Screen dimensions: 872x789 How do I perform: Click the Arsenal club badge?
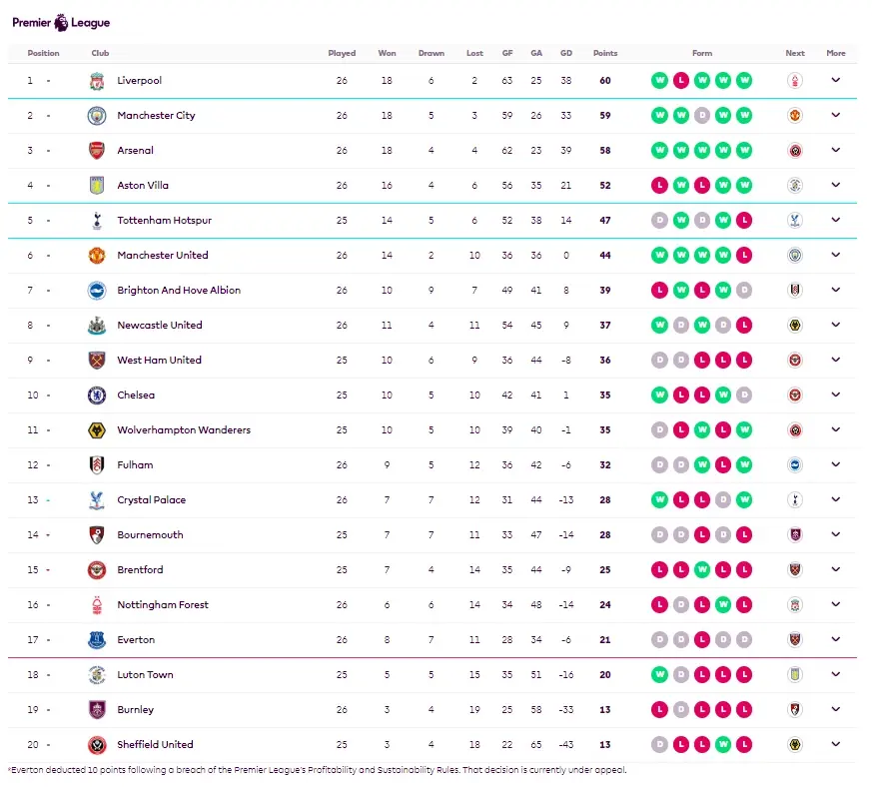tap(97, 151)
